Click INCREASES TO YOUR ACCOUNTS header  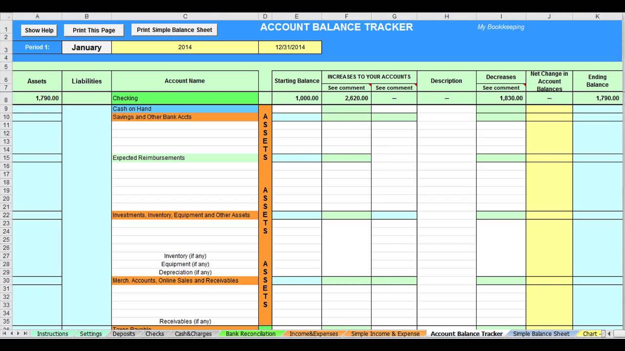(x=369, y=77)
